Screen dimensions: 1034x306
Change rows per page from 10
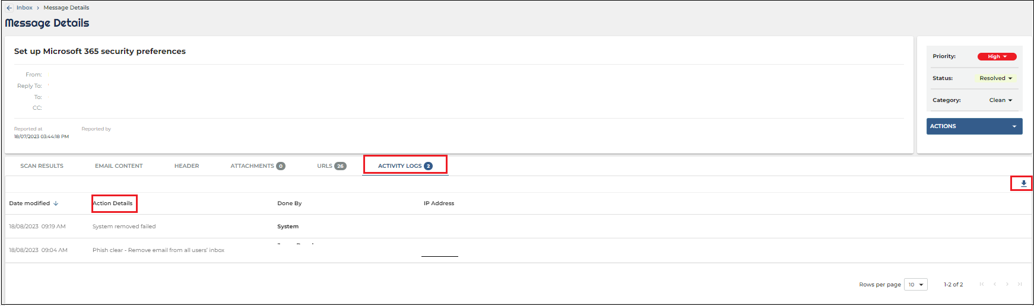915,285
